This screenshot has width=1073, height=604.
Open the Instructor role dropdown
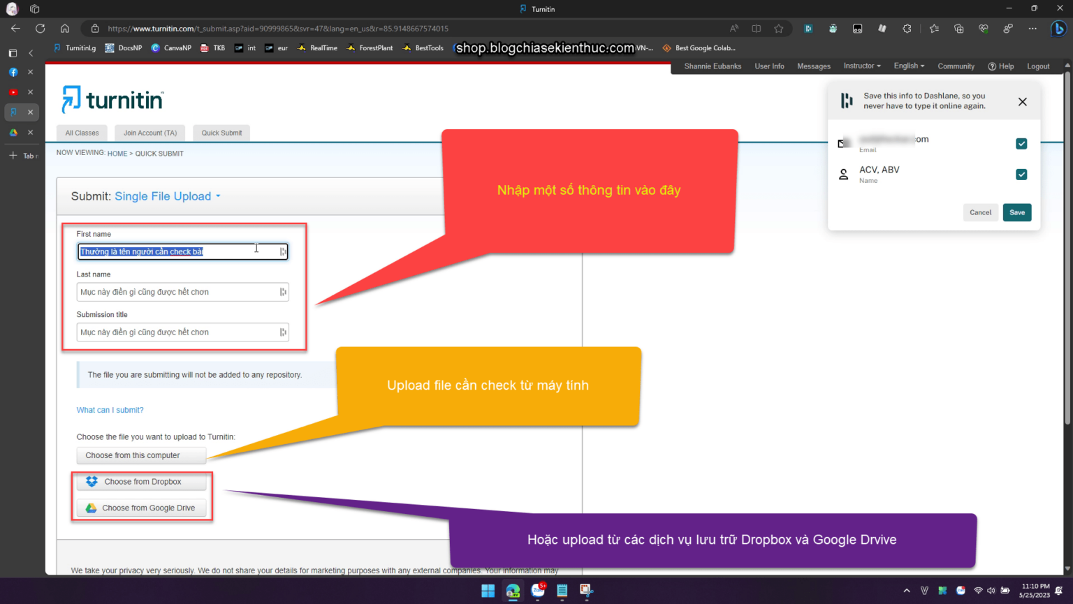pos(862,66)
